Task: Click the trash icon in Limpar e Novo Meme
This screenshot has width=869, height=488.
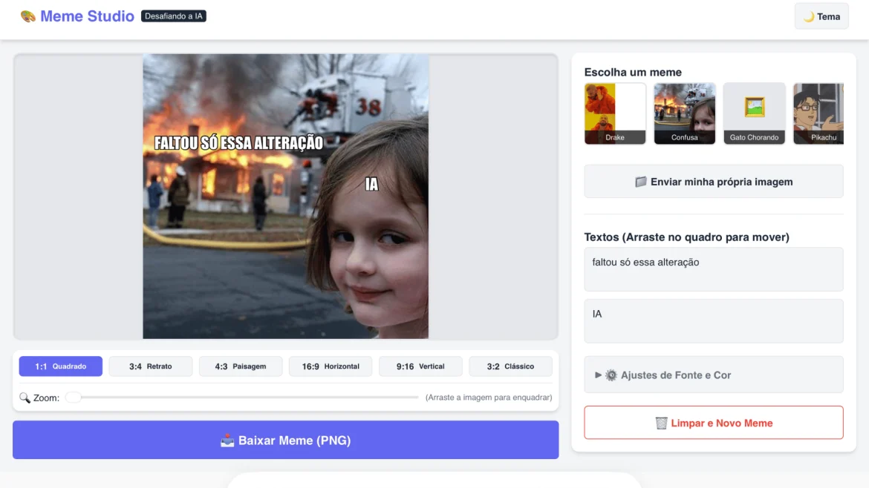Action: click(661, 423)
